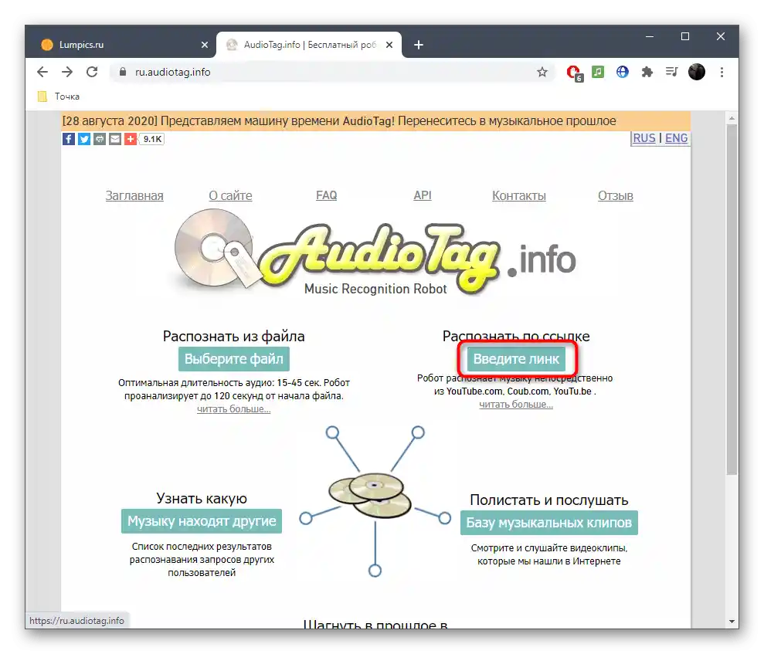Share the page by email icon
764x654 pixels.
point(115,139)
